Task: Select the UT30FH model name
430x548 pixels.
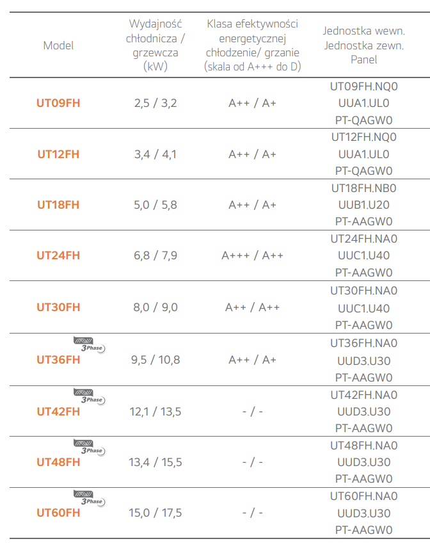Action: pyautogui.click(x=58, y=307)
